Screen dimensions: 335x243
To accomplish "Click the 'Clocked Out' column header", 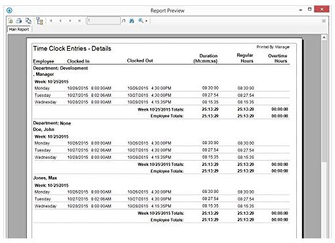I will pyautogui.click(x=140, y=61).
